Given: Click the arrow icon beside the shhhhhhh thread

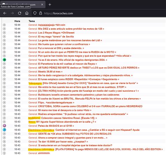Looking at the screenshot, I should click(4, 153).
